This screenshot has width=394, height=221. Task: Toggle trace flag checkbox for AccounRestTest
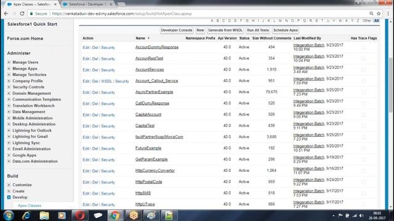[363, 58]
